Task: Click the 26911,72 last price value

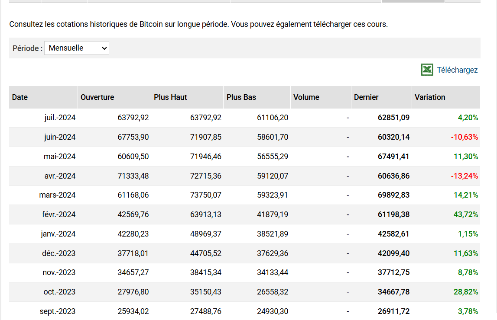Action: [394, 311]
